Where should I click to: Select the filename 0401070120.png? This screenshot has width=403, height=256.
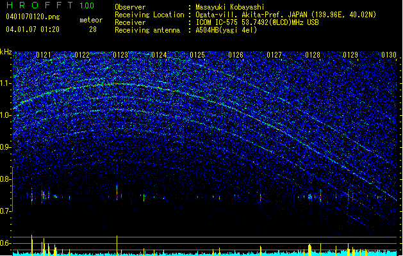tap(33, 17)
